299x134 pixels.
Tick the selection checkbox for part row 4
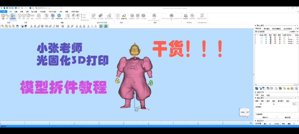[261, 43]
